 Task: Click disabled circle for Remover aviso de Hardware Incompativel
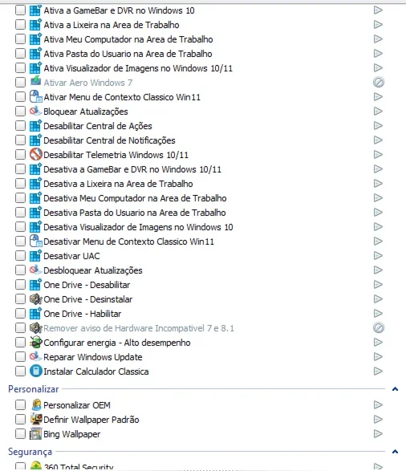pyautogui.click(x=379, y=327)
